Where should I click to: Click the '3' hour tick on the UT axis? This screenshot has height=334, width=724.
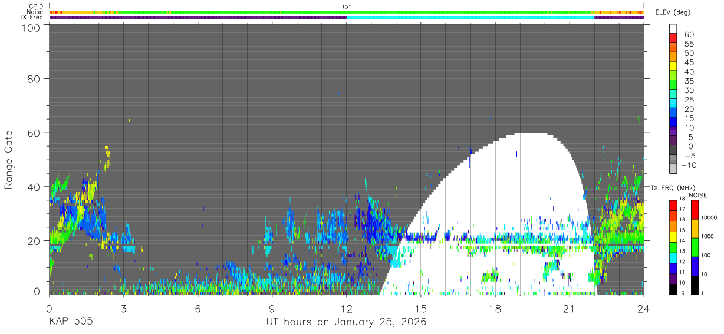click(x=124, y=308)
